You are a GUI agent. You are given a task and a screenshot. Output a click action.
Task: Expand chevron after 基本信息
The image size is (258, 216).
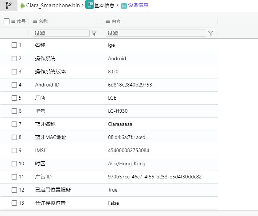[x=117, y=5]
